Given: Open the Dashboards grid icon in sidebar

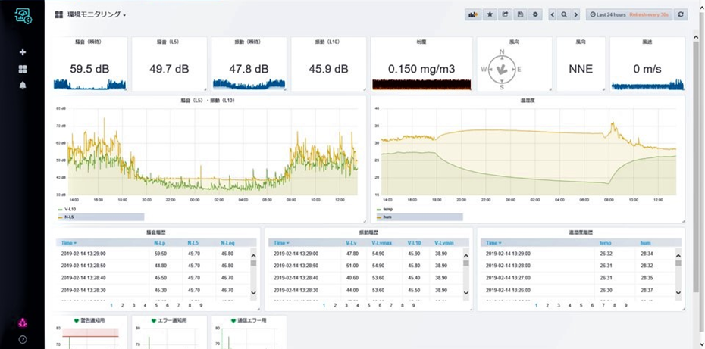Looking at the screenshot, I should click(23, 69).
